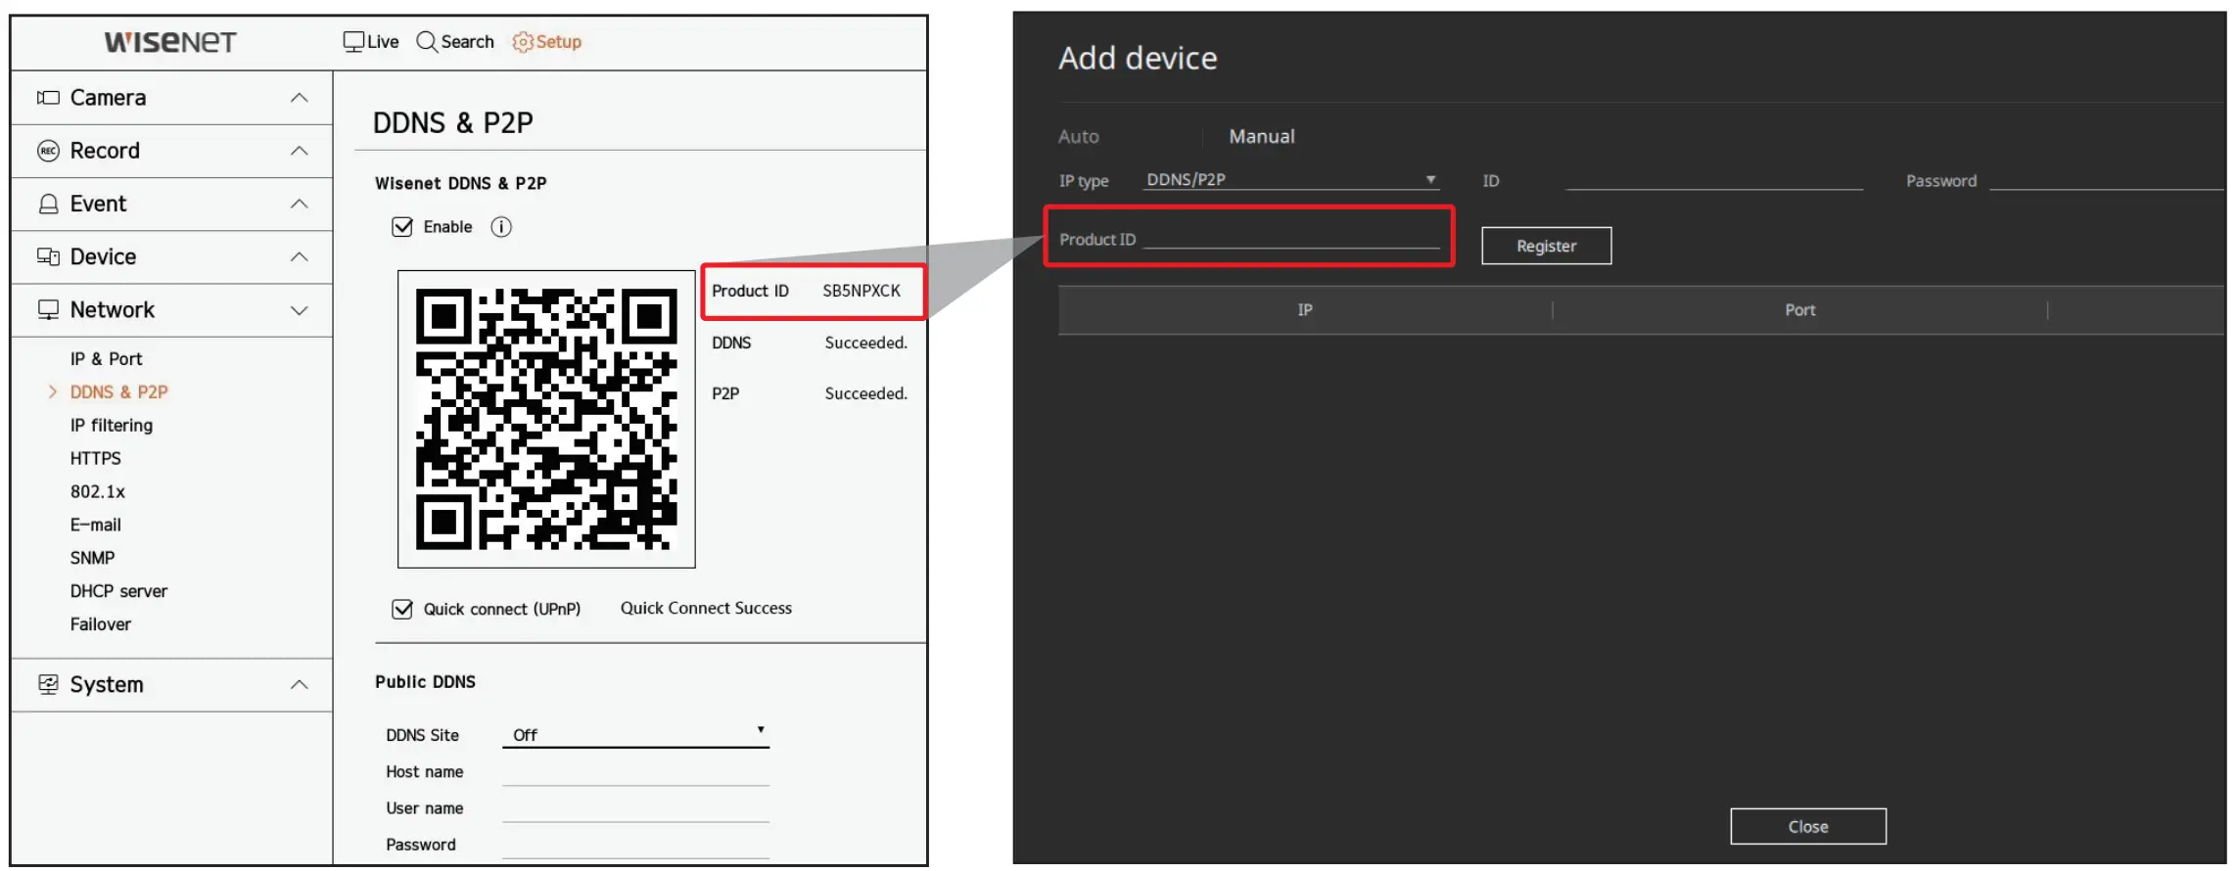Viewport: 2237px width, 871px height.
Task: Select IP filtering in Network submenu
Action: coord(112,425)
